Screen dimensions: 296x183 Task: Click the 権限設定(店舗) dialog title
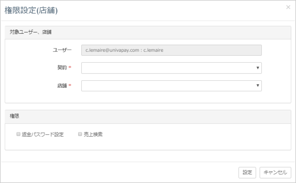31,11
